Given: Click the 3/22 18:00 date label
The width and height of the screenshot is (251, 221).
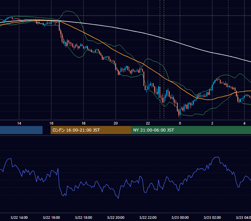Looking at the screenshot, I should point(83,217).
